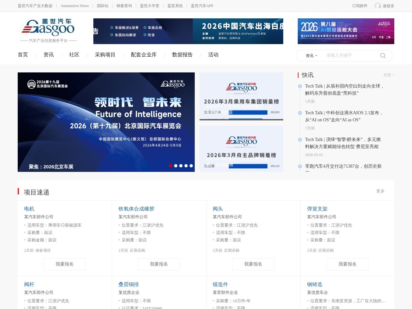Click 我要报名 for 阀头 project
412x309 pixels.
coord(253,264)
